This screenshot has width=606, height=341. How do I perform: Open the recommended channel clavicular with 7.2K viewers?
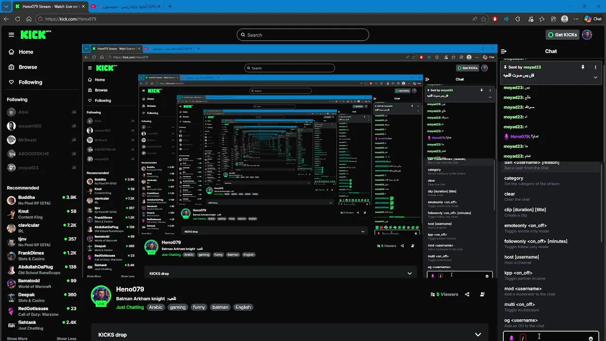tap(42, 228)
